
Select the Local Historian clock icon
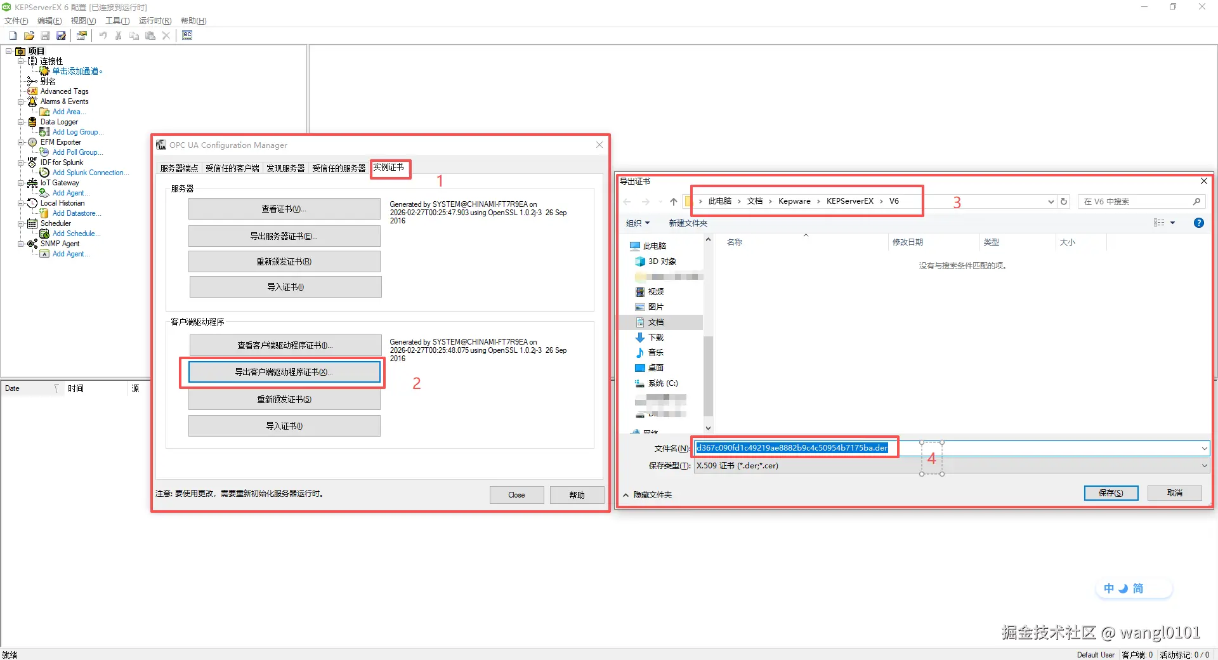[32, 203]
